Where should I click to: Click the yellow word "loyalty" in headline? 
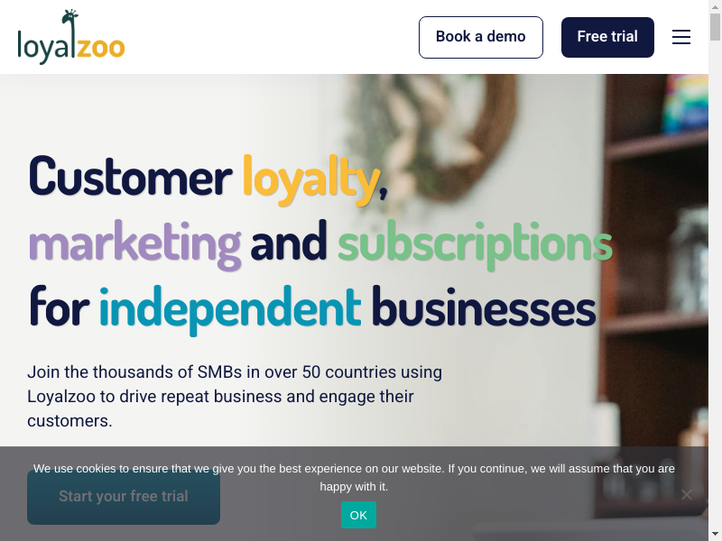pyautogui.click(x=310, y=177)
